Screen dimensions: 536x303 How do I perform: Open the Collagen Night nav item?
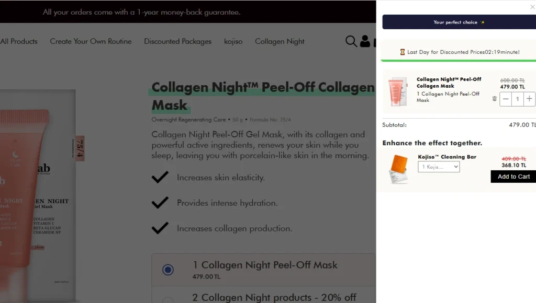[x=280, y=41]
